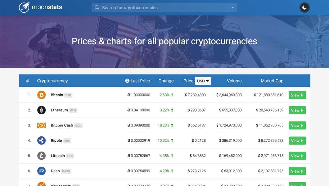Click the moonstats brand name text

[x=47, y=7]
